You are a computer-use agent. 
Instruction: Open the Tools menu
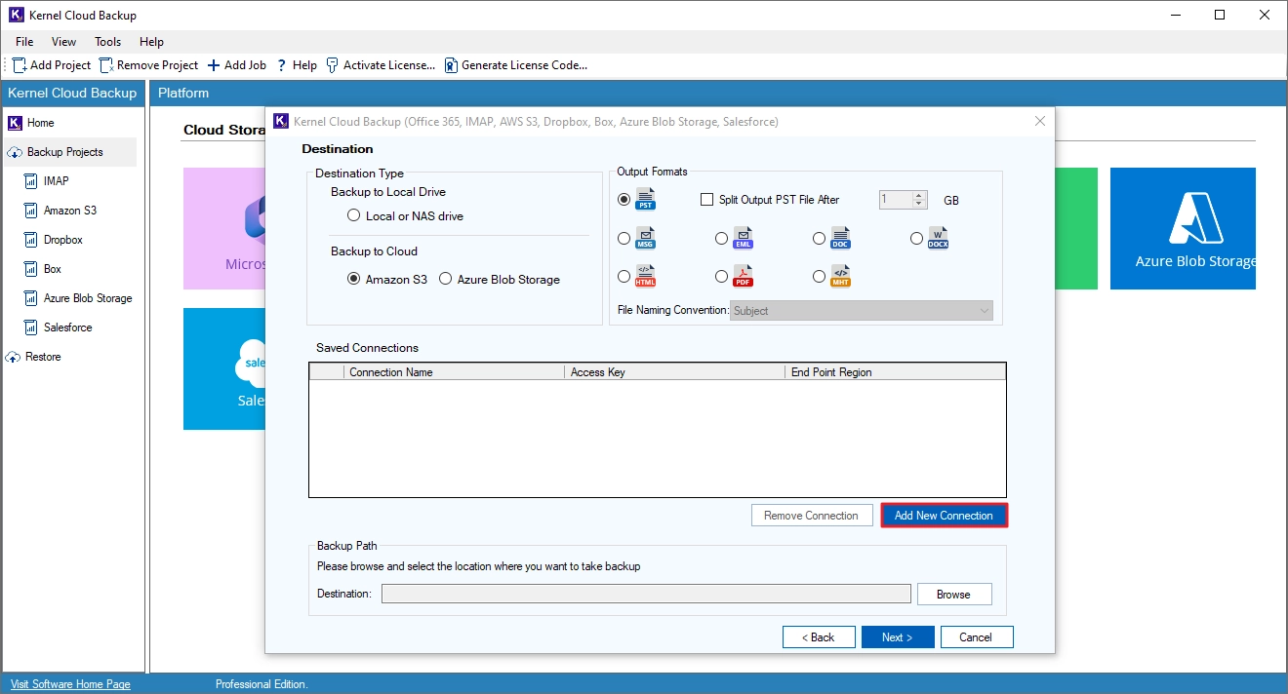tap(107, 42)
